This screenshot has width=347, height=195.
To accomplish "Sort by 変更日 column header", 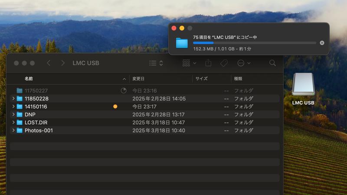I will click(138, 79).
